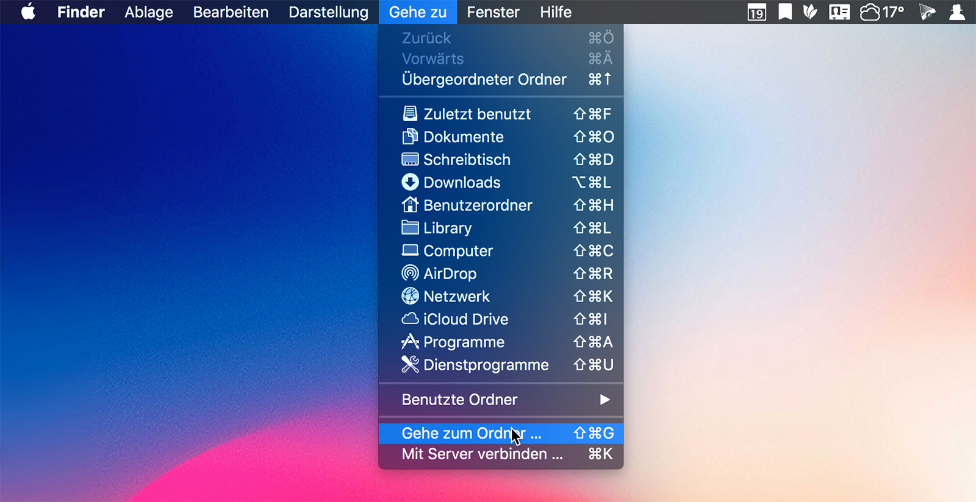Open the Apple menu

[x=29, y=12]
